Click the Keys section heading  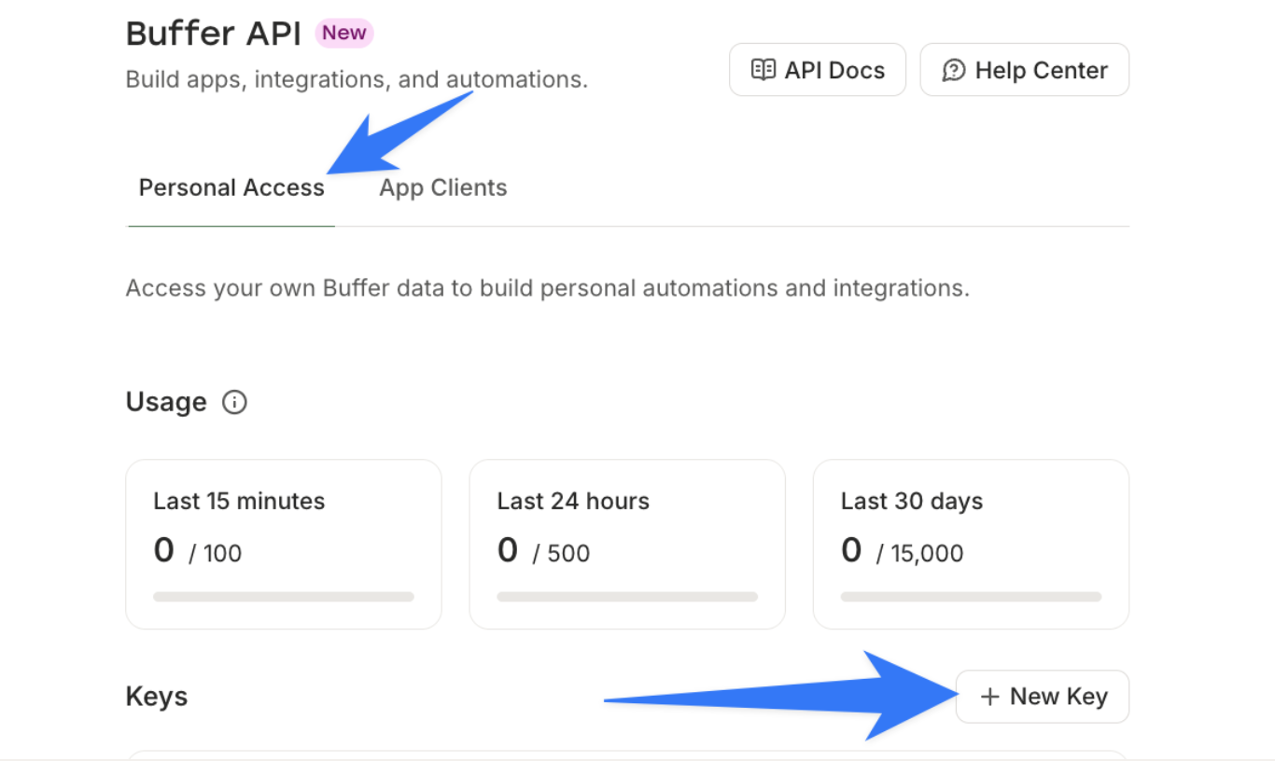pyautogui.click(x=157, y=697)
